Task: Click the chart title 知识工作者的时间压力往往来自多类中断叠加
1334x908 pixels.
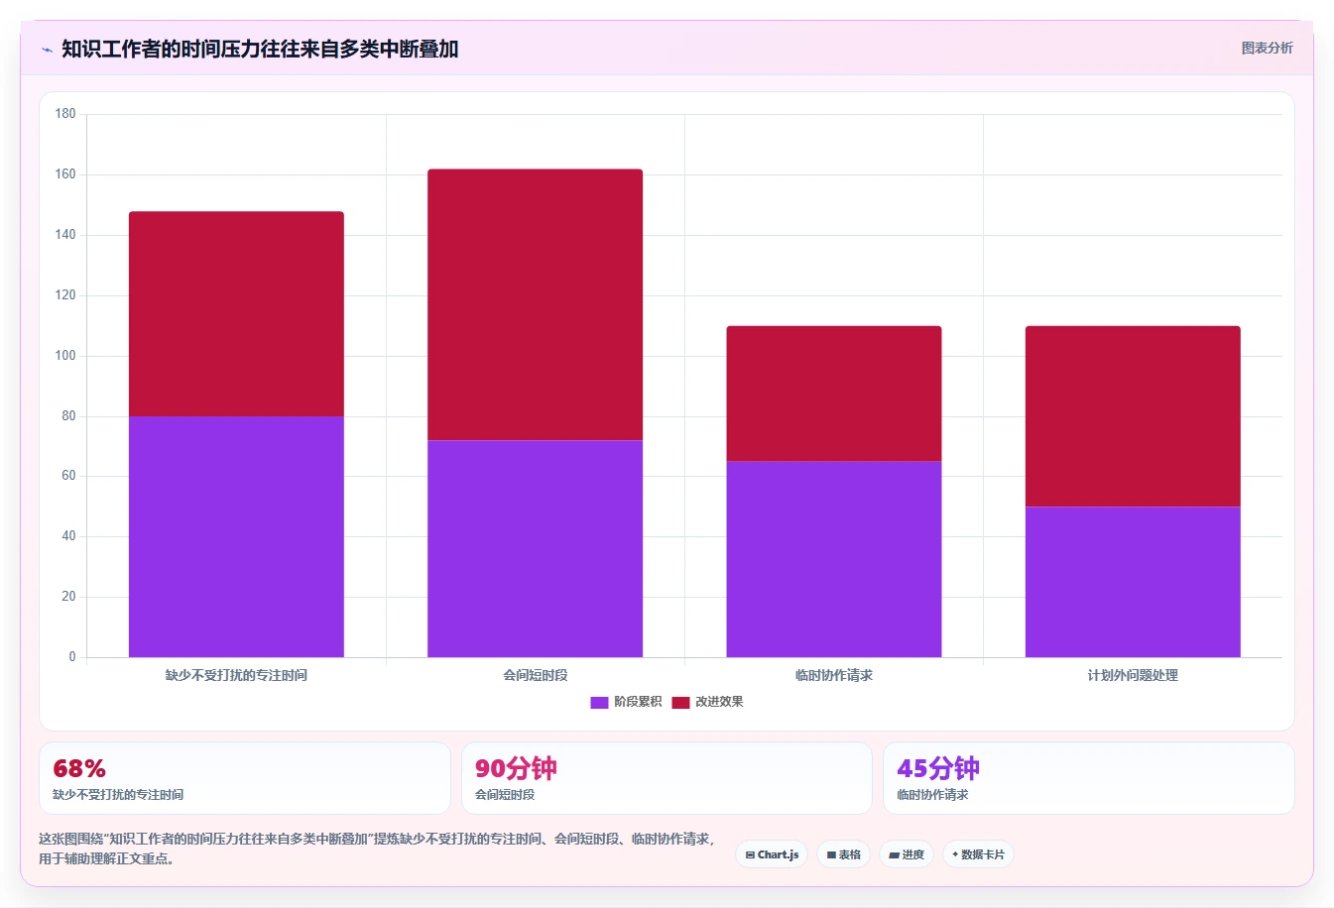Action: coord(260,49)
